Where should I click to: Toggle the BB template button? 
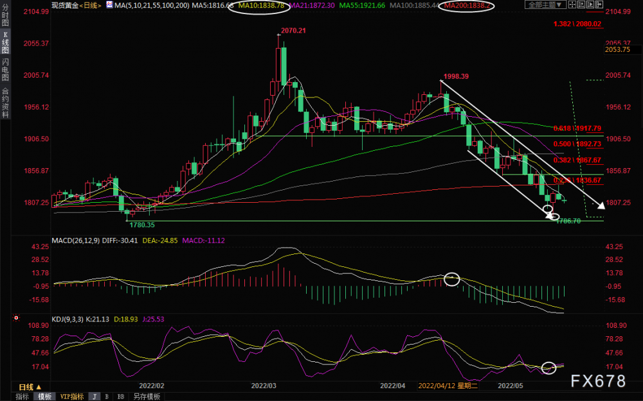point(121,397)
